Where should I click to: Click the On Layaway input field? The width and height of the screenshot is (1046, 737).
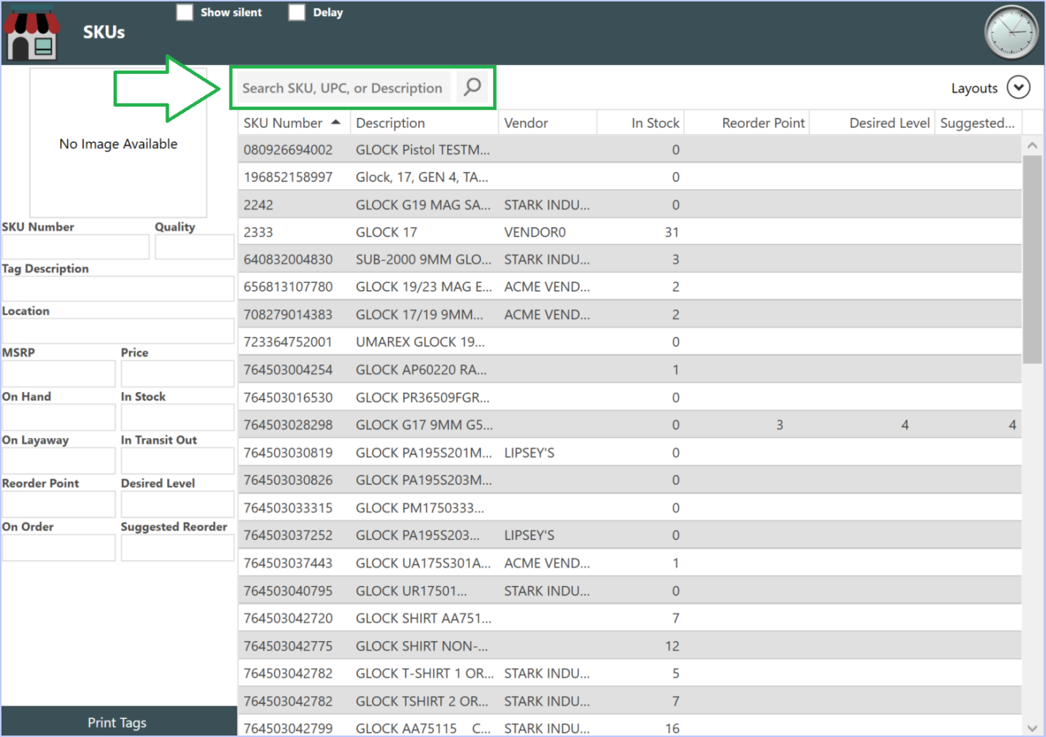tap(59, 460)
